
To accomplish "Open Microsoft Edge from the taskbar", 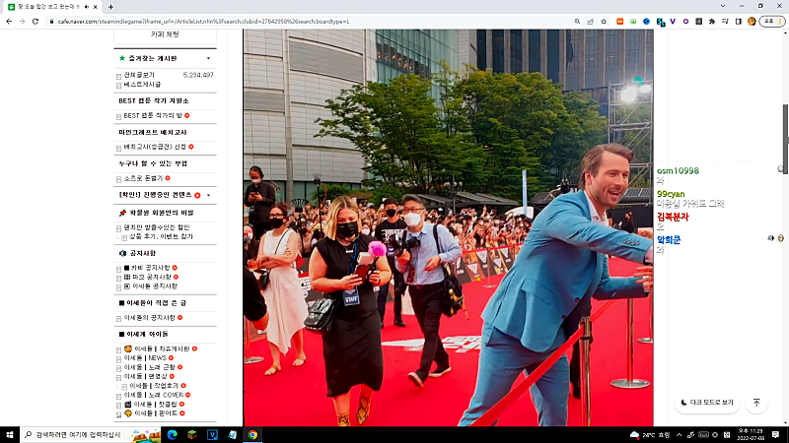I will click(172, 434).
